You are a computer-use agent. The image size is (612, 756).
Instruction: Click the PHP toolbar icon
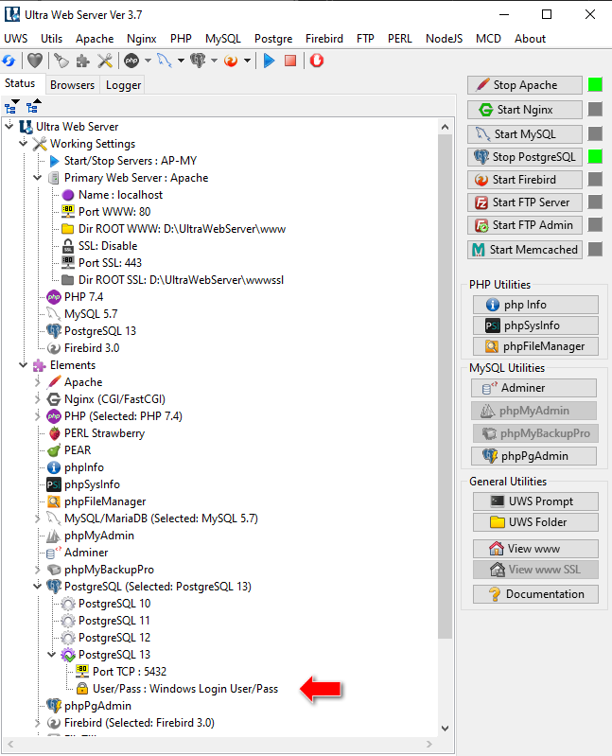(131, 61)
